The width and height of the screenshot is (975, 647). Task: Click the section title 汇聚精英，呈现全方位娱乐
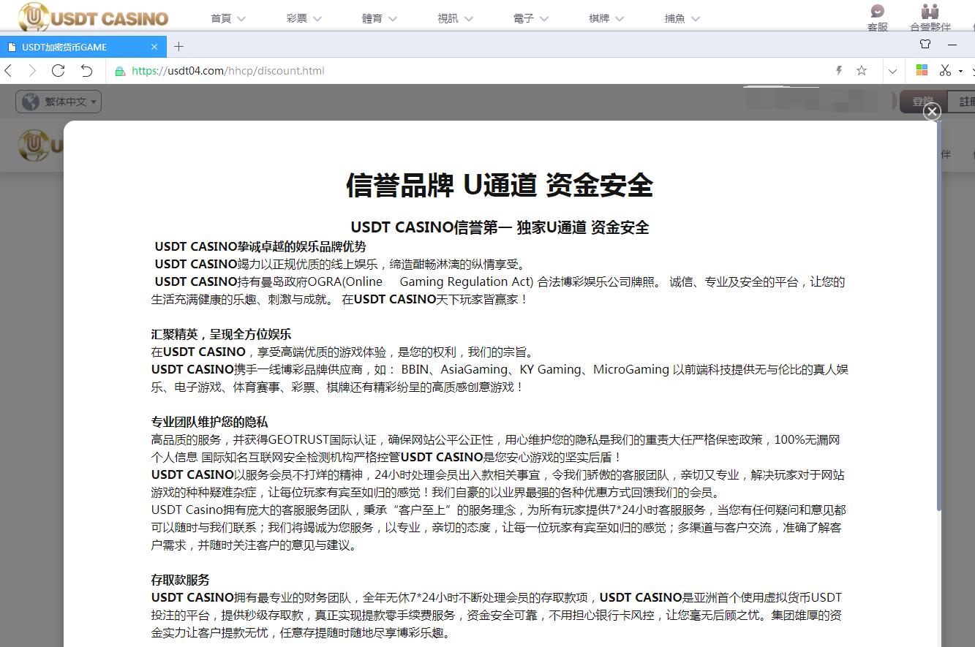pos(221,335)
